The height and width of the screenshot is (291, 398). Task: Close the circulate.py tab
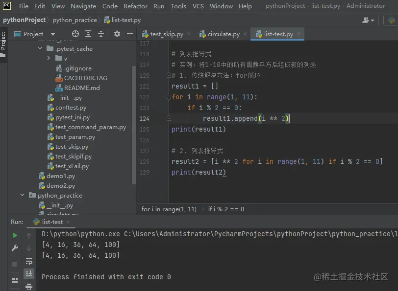coord(245,34)
